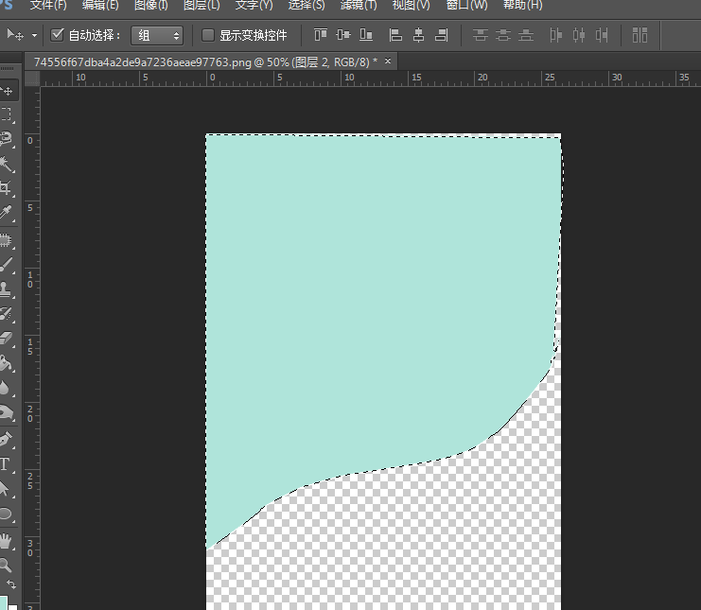Open the 组 auto-select dropdown

157,35
